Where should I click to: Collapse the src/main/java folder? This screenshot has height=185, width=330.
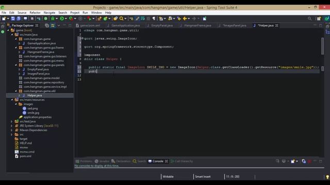(12, 34)
